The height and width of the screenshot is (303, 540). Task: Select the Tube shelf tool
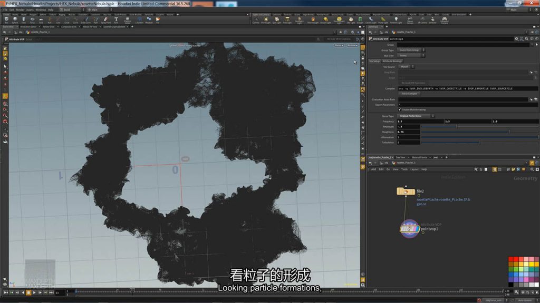[24, 21]
